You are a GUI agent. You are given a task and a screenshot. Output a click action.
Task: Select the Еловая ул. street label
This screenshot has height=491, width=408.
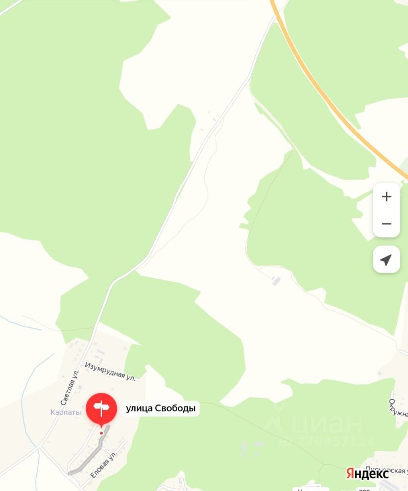pos(104,464)
